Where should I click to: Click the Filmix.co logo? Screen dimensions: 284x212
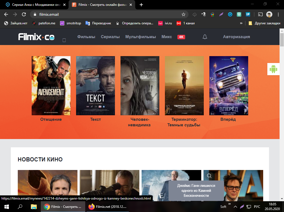36,37
